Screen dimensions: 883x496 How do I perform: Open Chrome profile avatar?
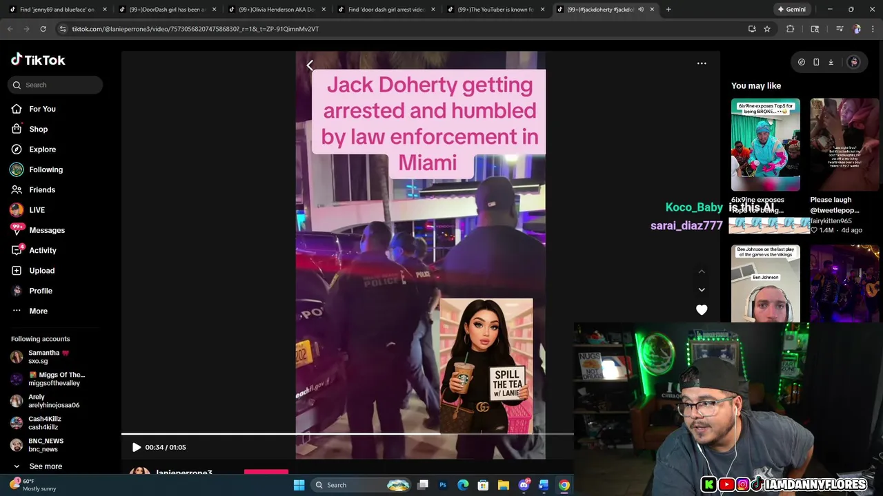[857, 29]
